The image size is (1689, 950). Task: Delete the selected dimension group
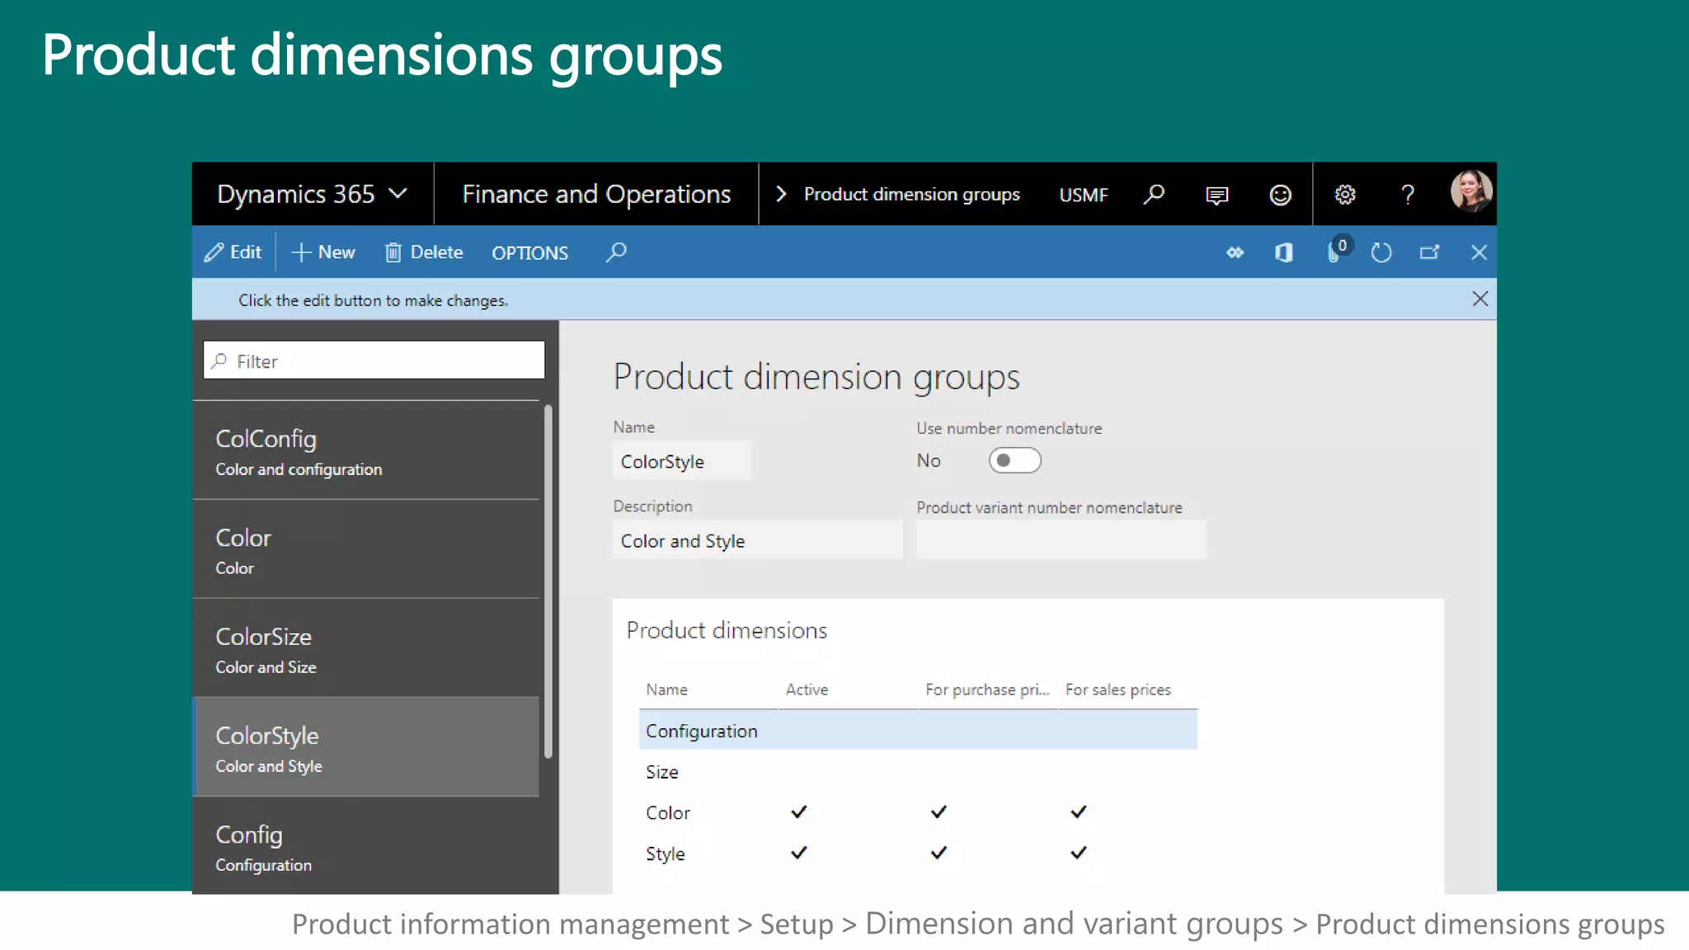(424, 252)
